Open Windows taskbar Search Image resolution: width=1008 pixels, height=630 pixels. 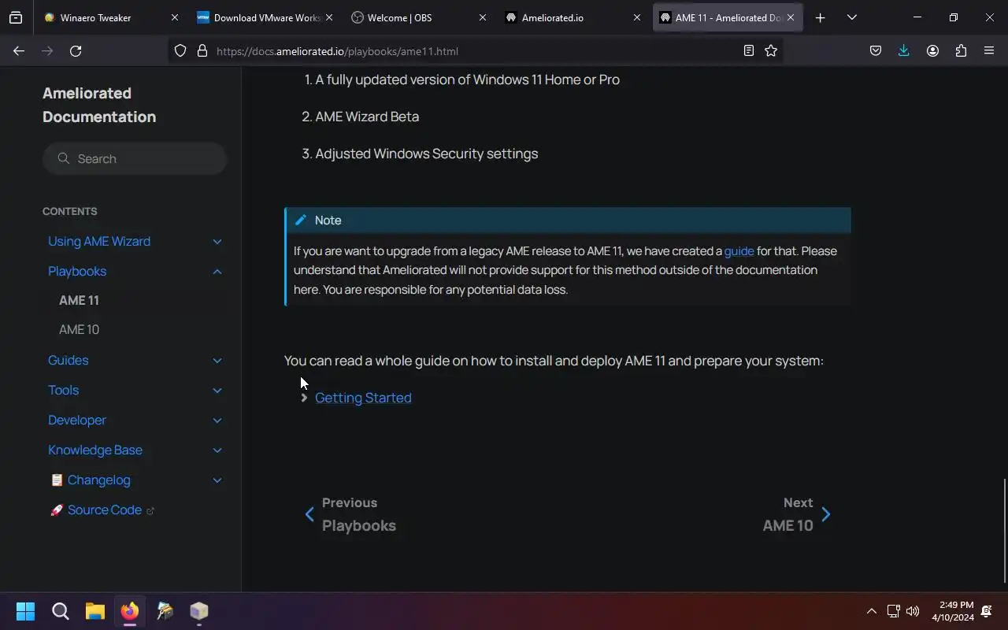click(61, 611)
